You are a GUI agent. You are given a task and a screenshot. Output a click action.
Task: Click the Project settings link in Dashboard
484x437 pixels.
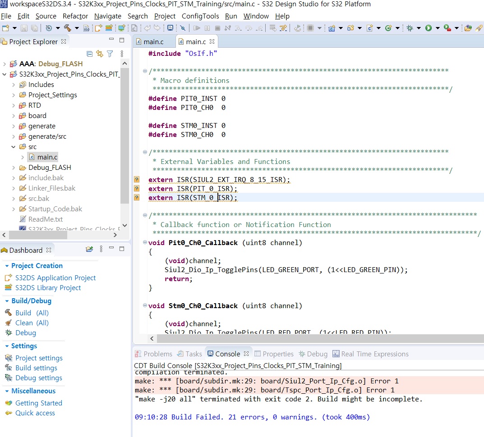pyautogui.click(x=39, y=358)
